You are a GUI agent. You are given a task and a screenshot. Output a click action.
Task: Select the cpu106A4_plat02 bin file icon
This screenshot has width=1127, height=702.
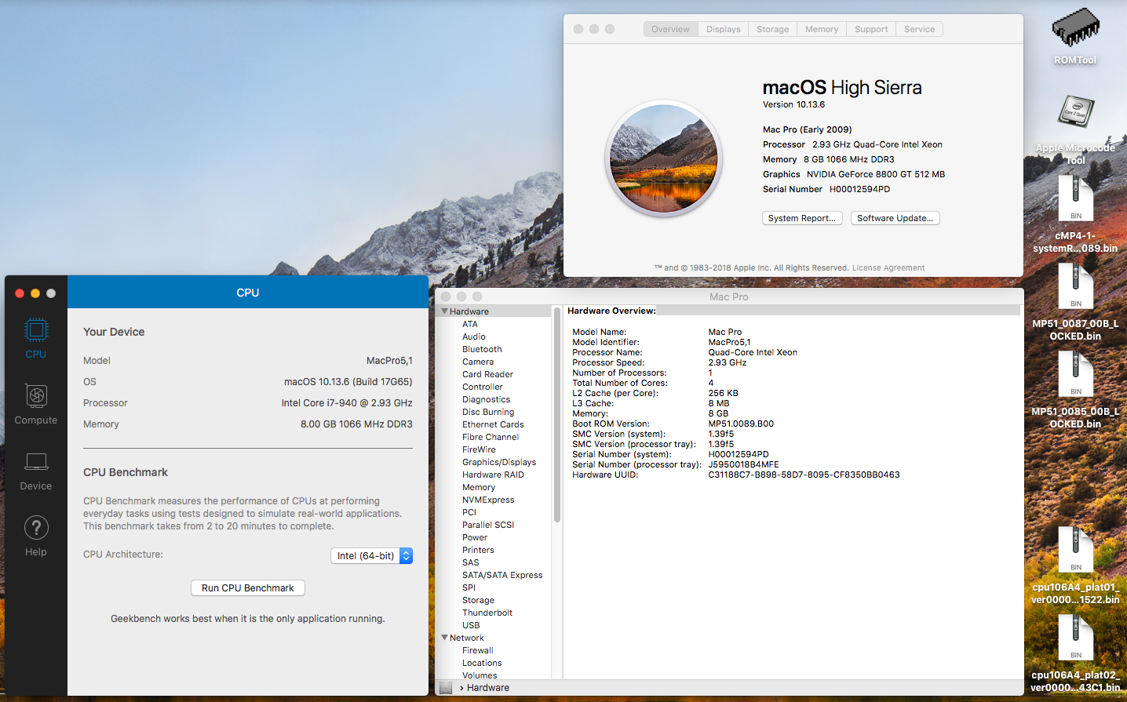click(x=1076, y=638)
